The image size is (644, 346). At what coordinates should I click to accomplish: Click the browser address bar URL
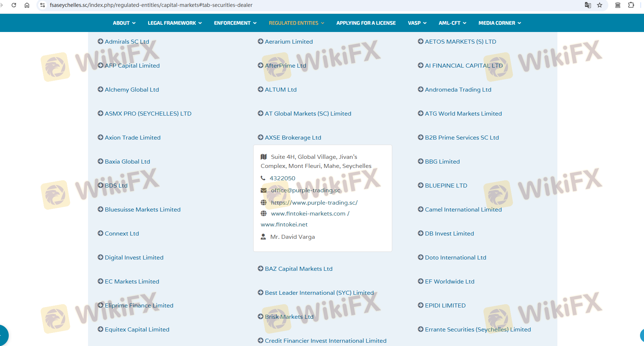151,5
